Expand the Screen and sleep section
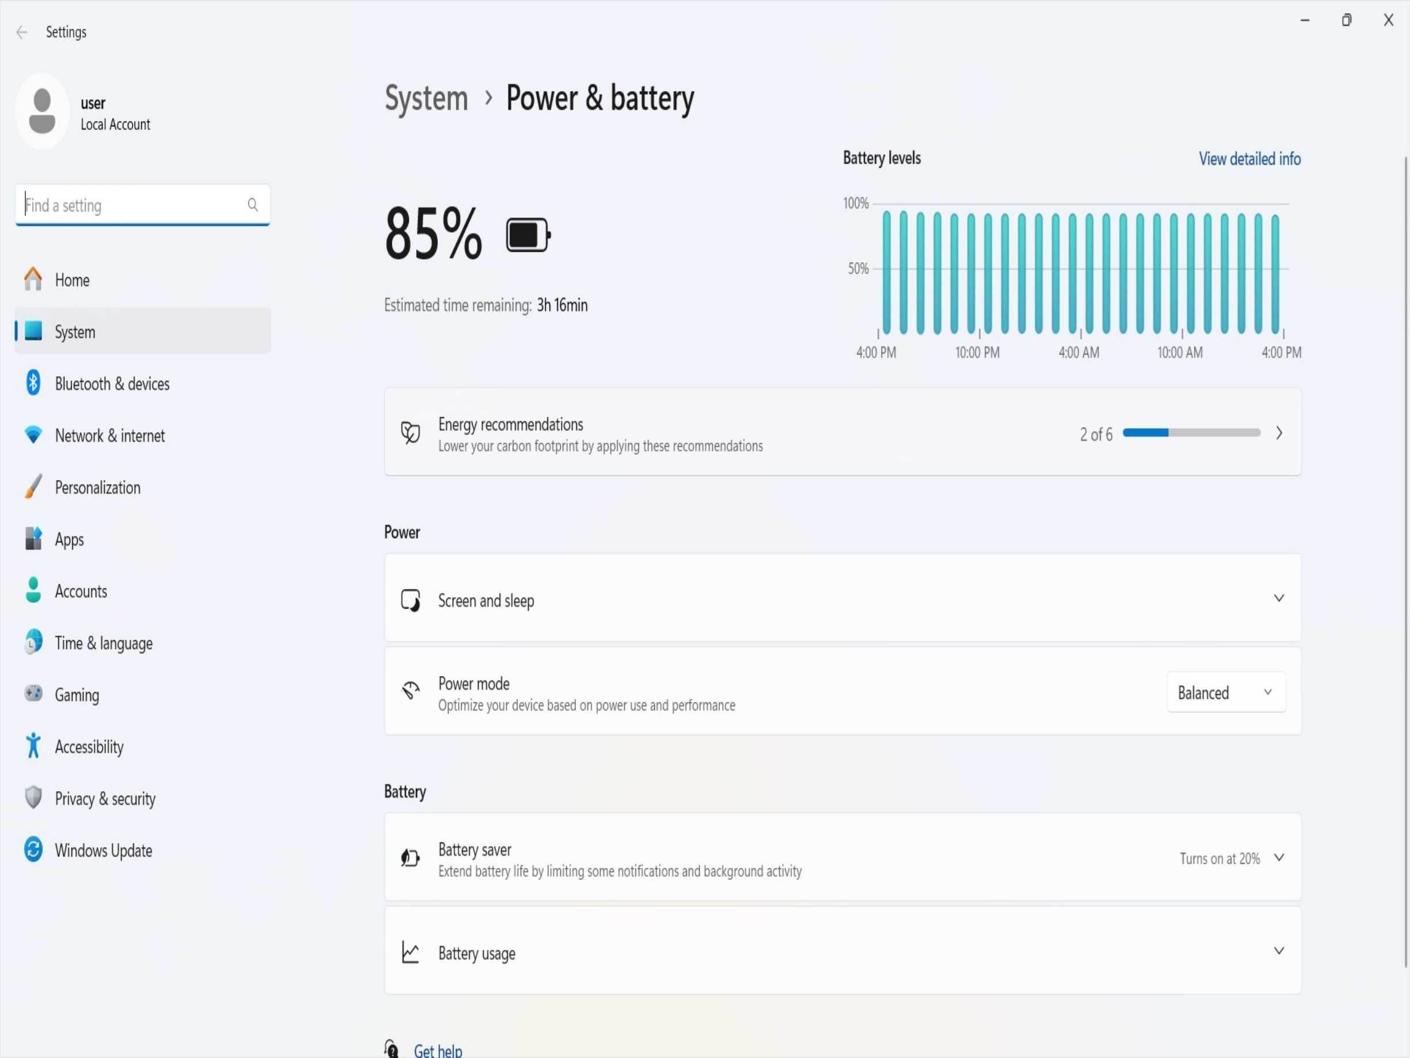The image size is (1410, 1058). pos(843,598)
